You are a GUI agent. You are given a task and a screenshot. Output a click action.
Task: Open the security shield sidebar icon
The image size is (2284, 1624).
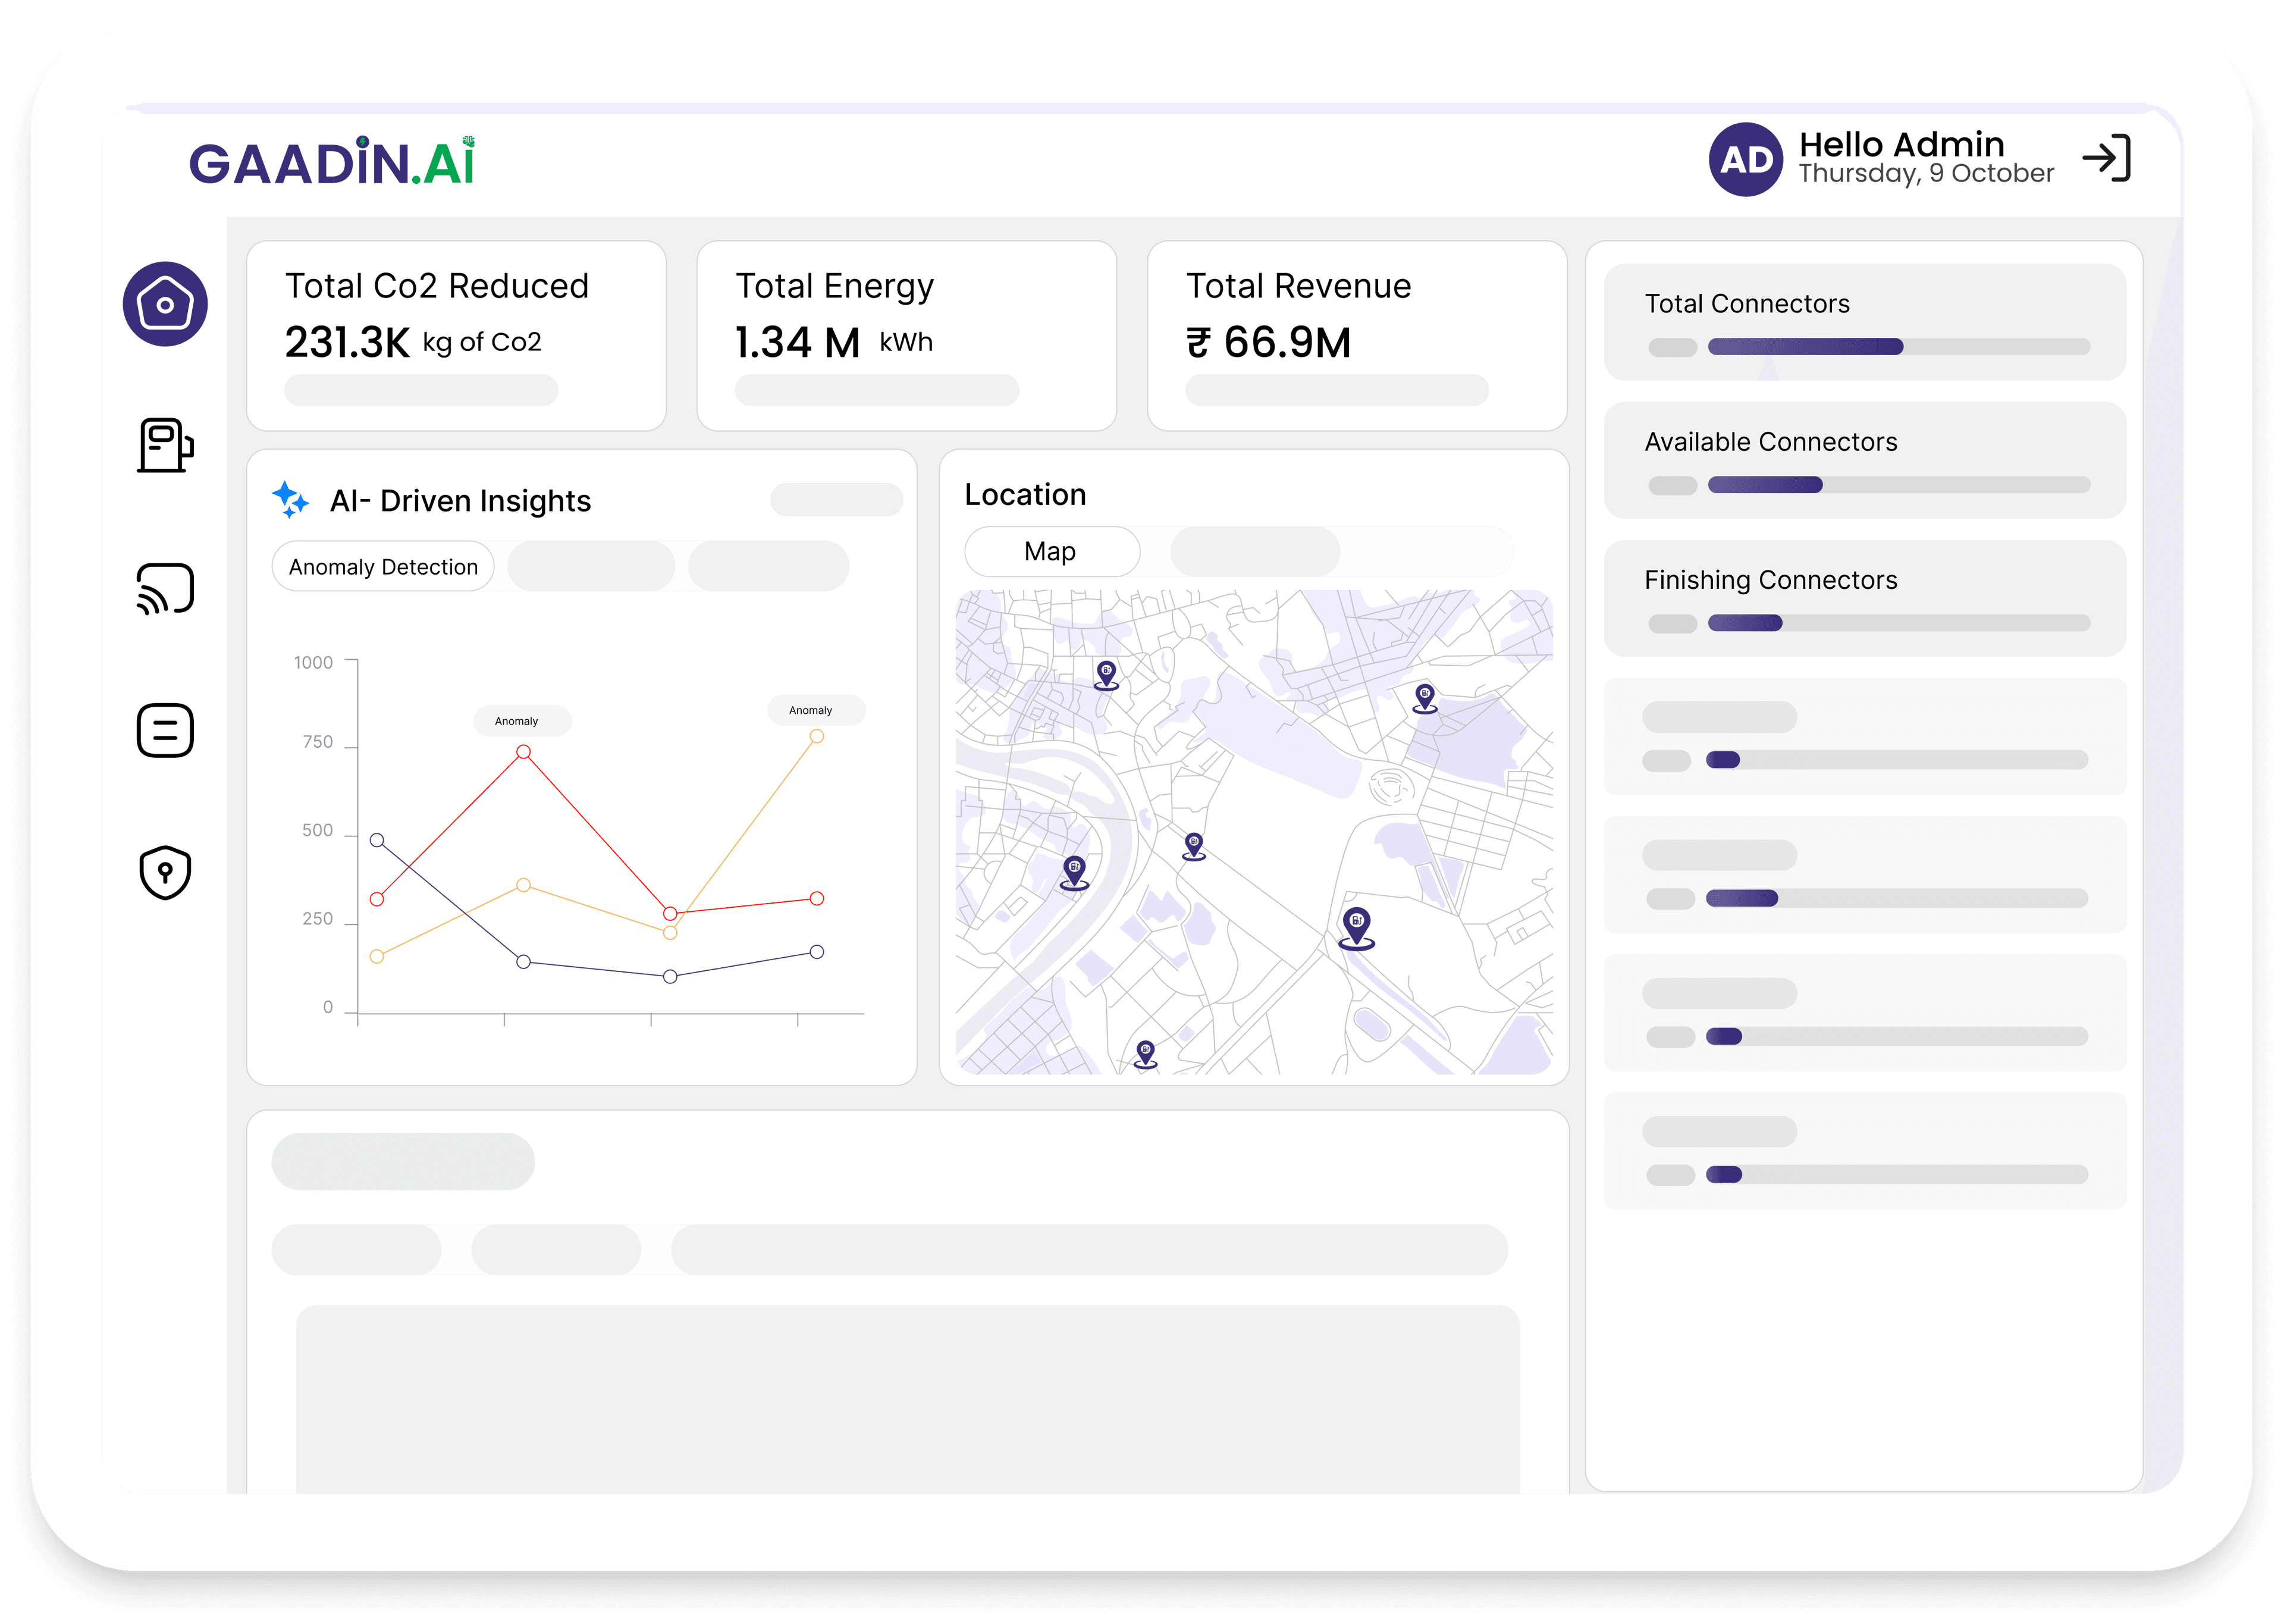click(x=165, y=872)
